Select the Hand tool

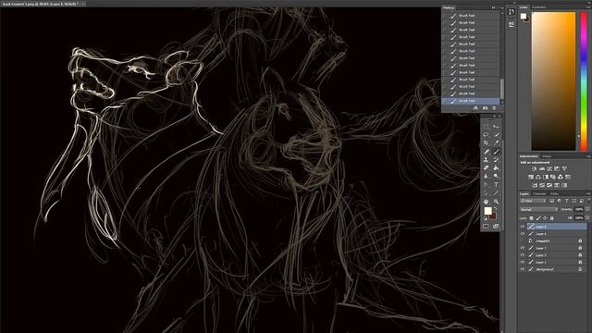pyautogui.click(x=486, y=202)
